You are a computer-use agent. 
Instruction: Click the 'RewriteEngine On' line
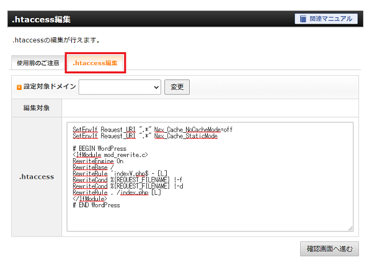[98, 161]
